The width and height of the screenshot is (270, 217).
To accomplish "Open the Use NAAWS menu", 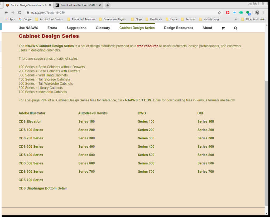I will coord(28,28).
